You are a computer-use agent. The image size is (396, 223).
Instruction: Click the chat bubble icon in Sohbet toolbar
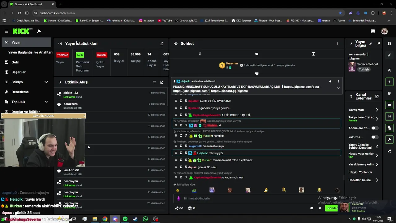256,54
